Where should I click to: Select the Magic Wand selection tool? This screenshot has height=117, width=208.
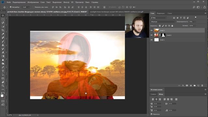(3, 27)
